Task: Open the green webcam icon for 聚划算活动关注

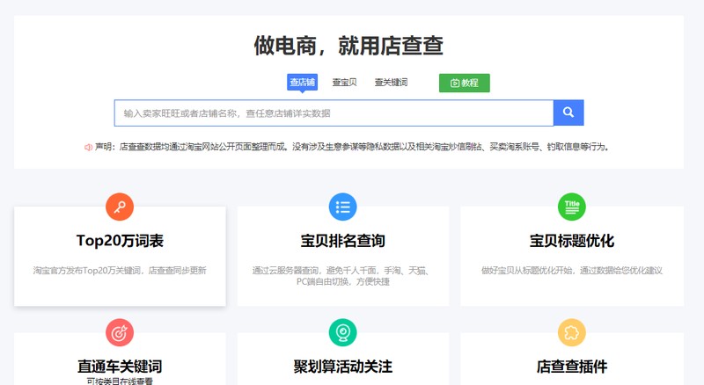Action: 342,332
